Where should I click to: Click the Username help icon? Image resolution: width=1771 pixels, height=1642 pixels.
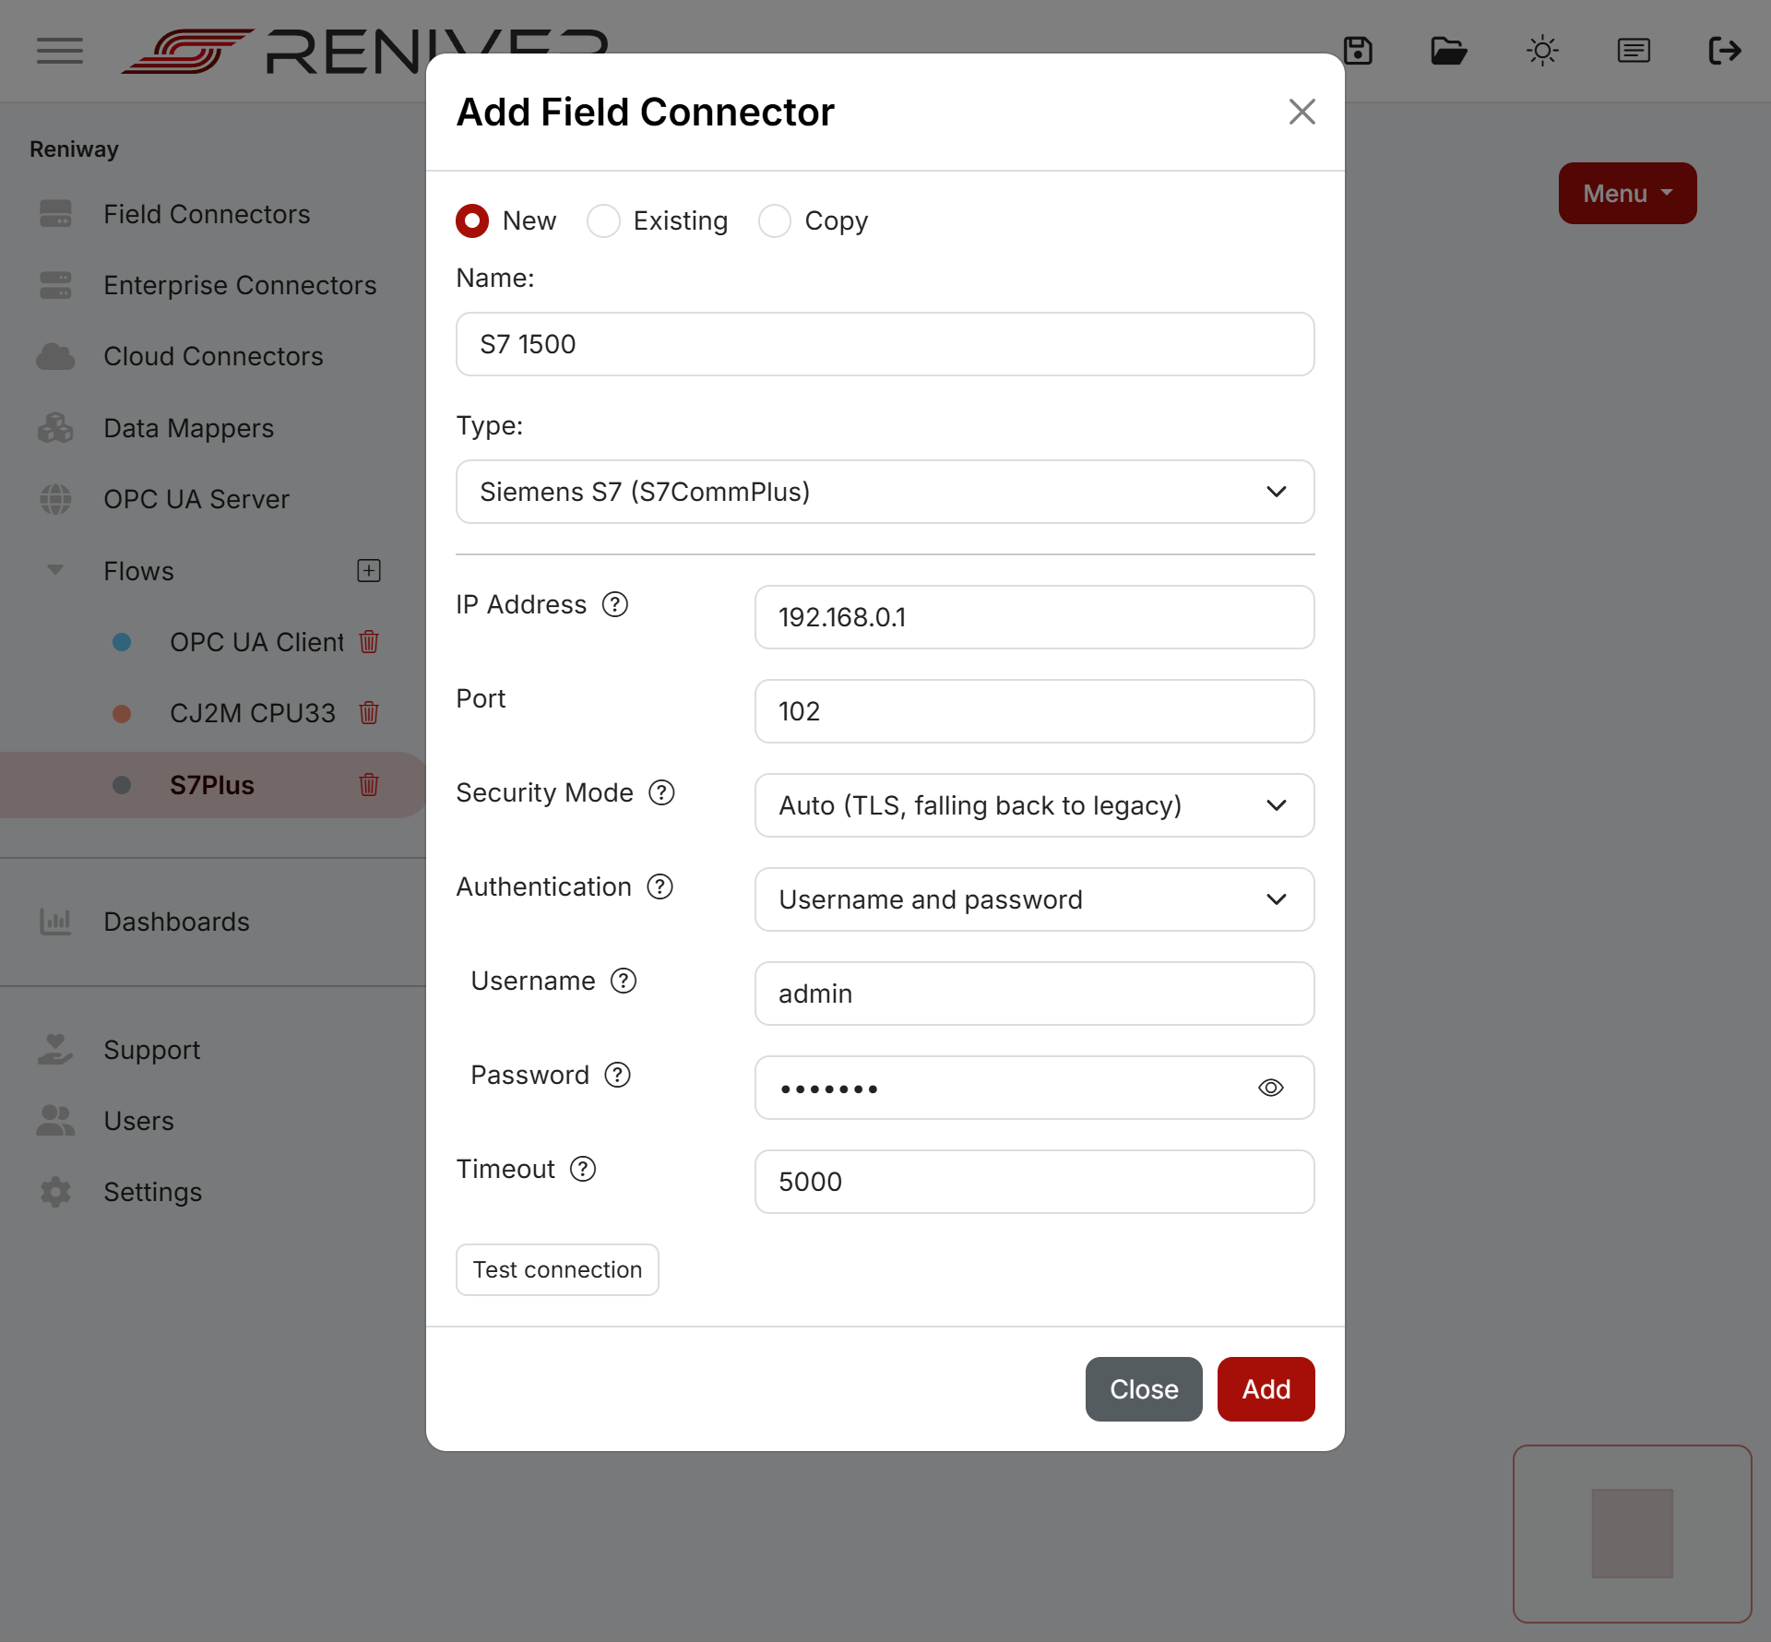(x=624, y=981)
